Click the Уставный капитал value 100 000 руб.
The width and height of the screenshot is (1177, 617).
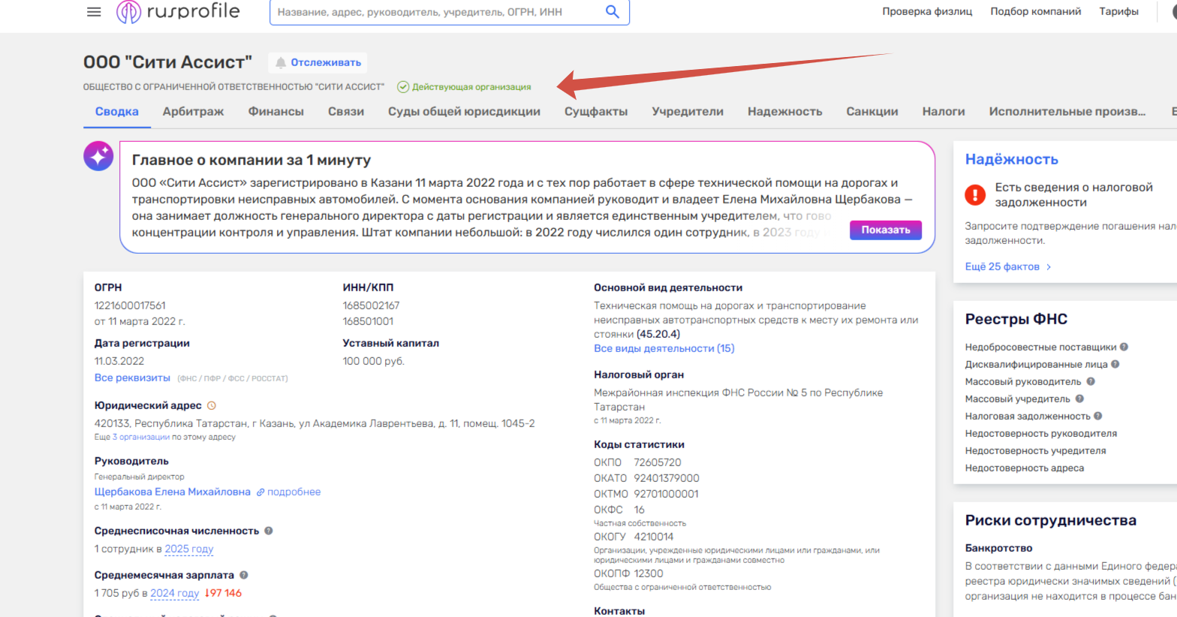[x=374, y=361]
